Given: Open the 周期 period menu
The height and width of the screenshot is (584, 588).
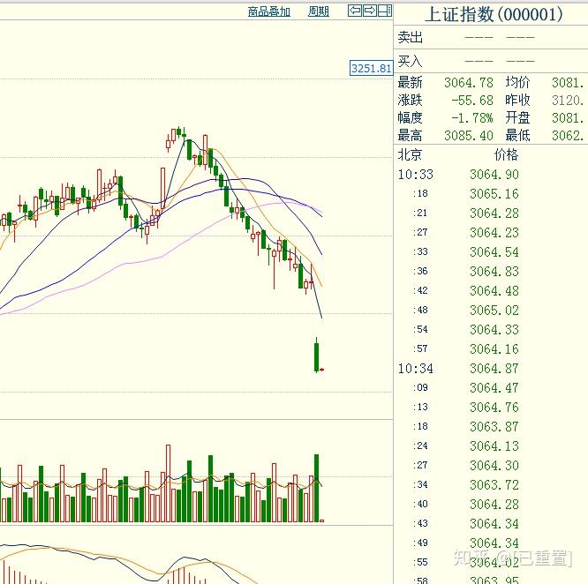Looking at the screenshot, I should coord(318,11).
